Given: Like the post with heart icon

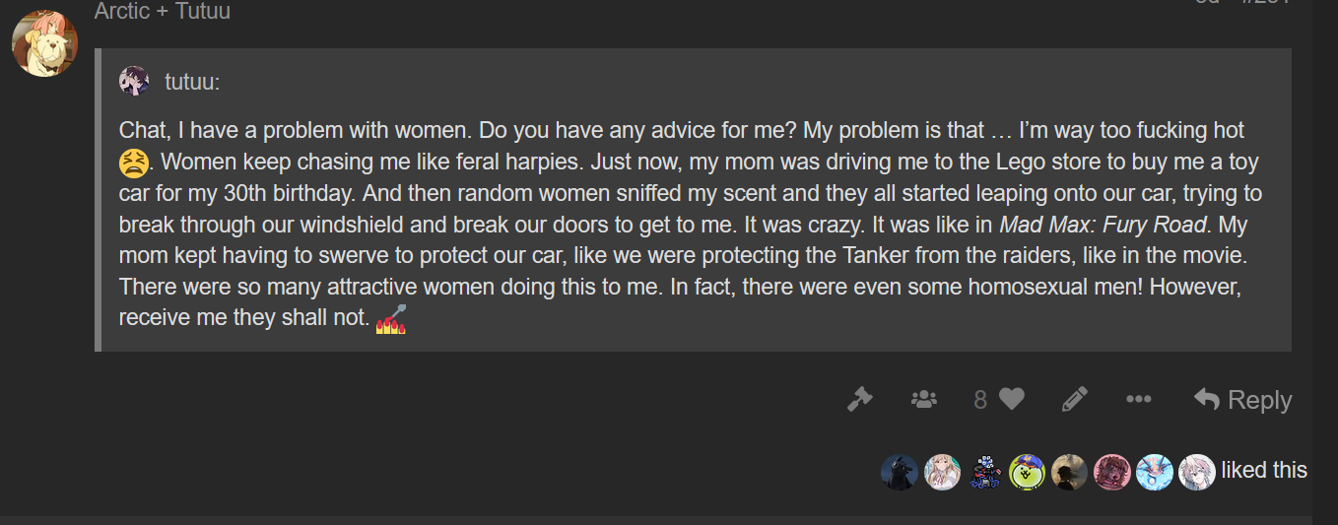Looking at the screenshot, I should [1012, 399].
